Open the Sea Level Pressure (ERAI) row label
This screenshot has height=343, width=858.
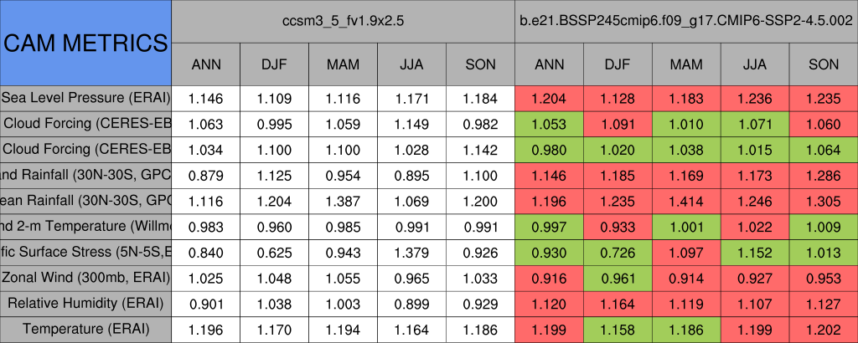pyautogui.click(x=85, y=99)
